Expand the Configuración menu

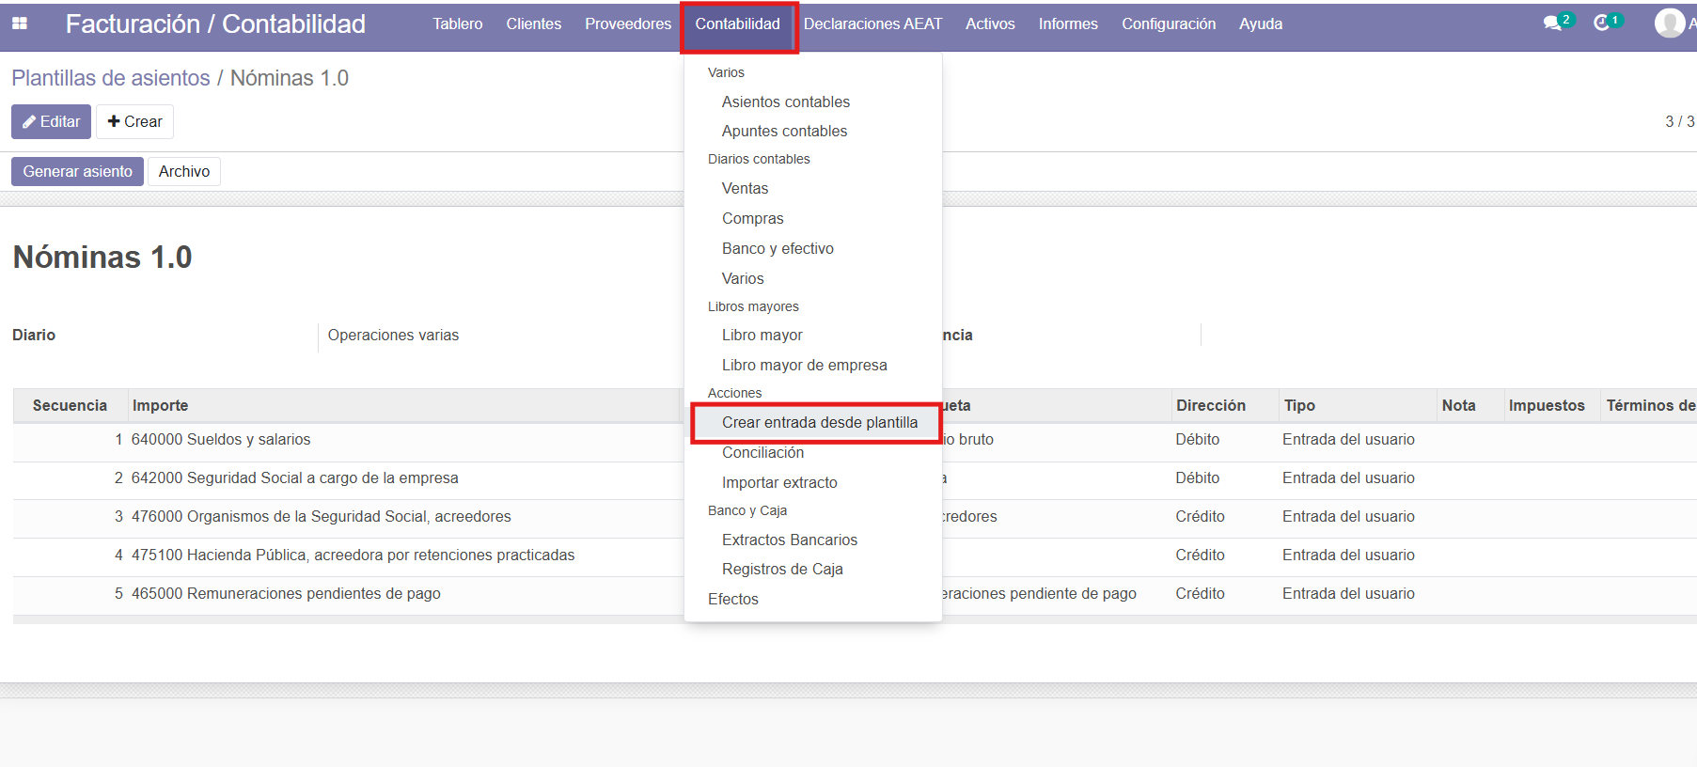tap(1168, 23)
